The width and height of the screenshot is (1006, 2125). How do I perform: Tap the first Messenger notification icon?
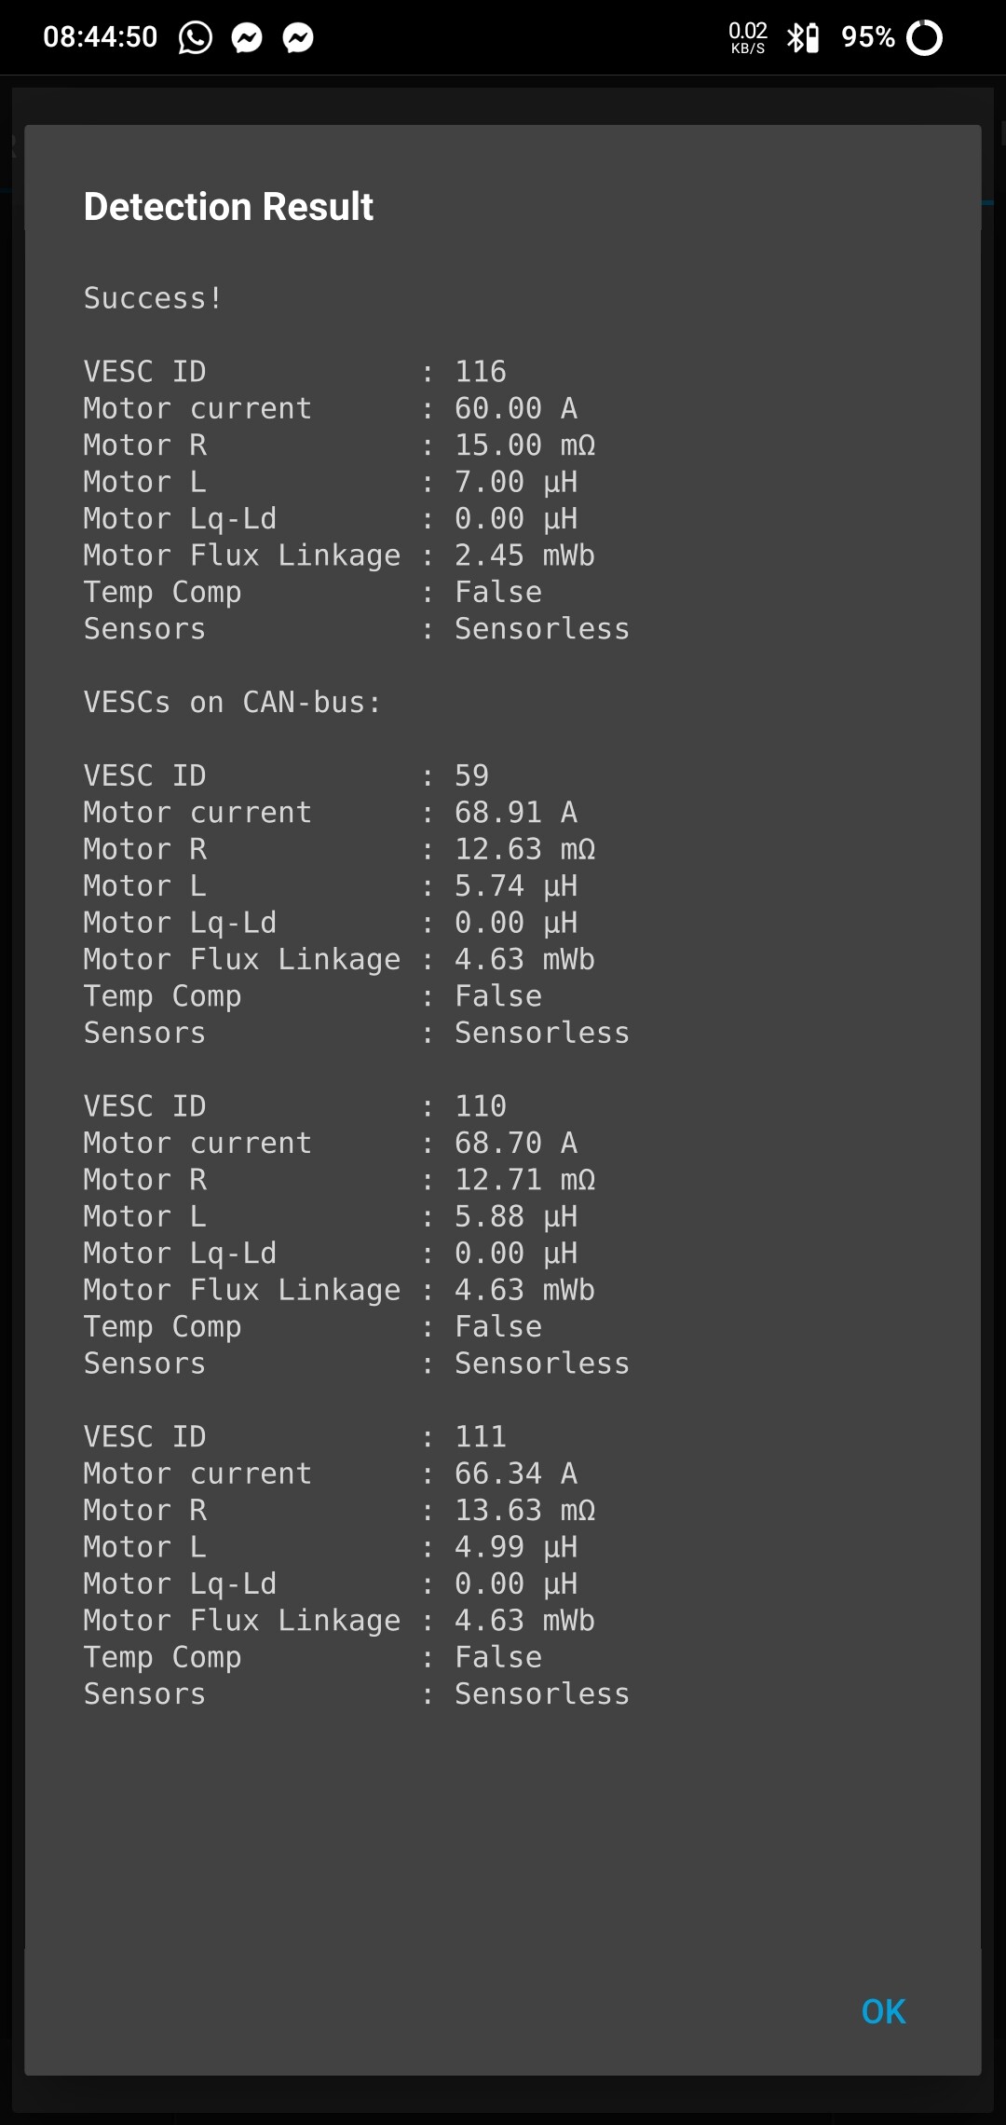[247, 37]
